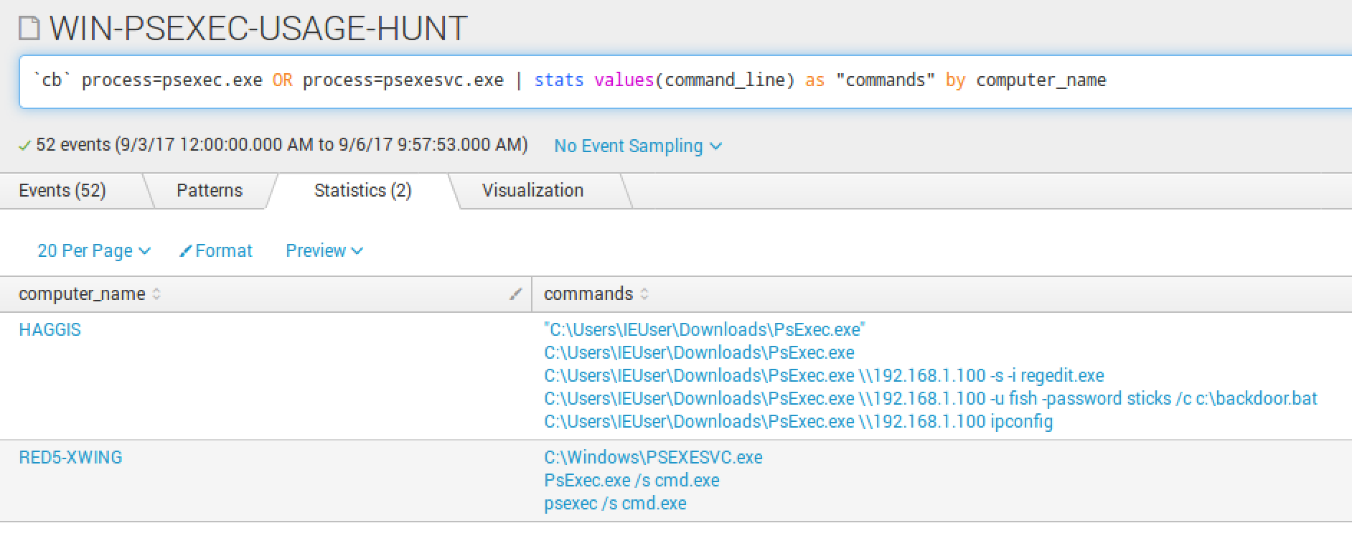Viewport: 1352px width, 541px height.
Task: Open the 20 Per Page dropdown
Action: coord(93,250)
